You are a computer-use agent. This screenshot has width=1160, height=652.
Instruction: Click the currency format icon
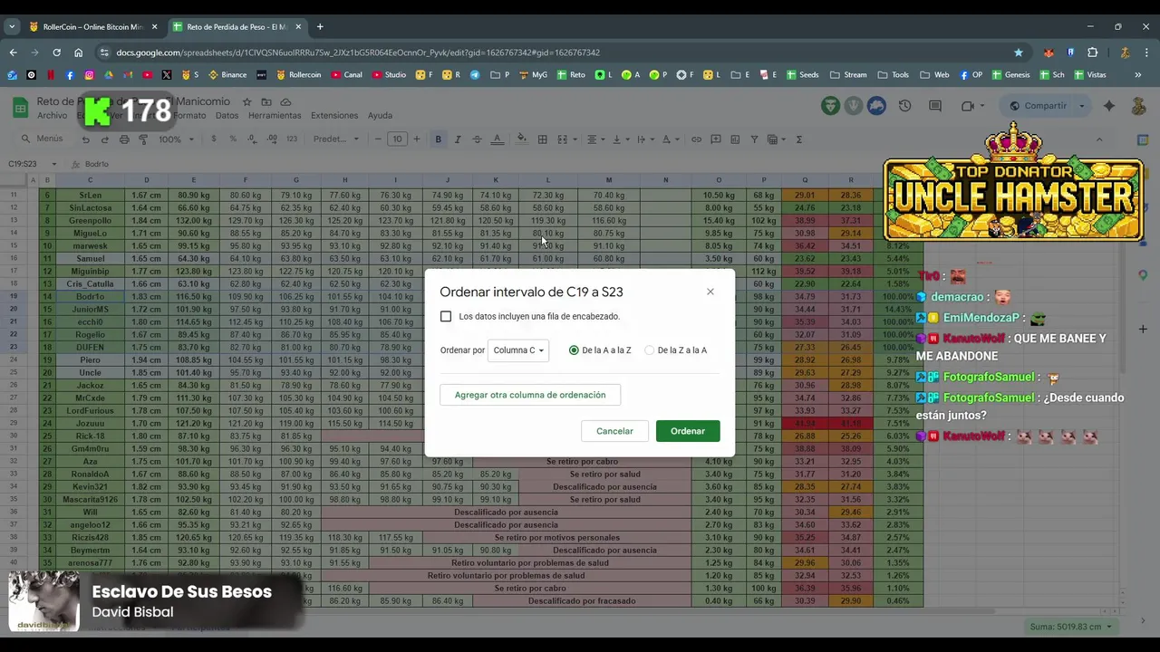point(214,139)
